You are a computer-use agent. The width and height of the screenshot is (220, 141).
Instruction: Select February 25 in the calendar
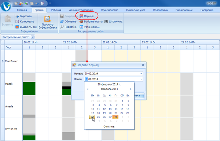click(x=98, y=117)
